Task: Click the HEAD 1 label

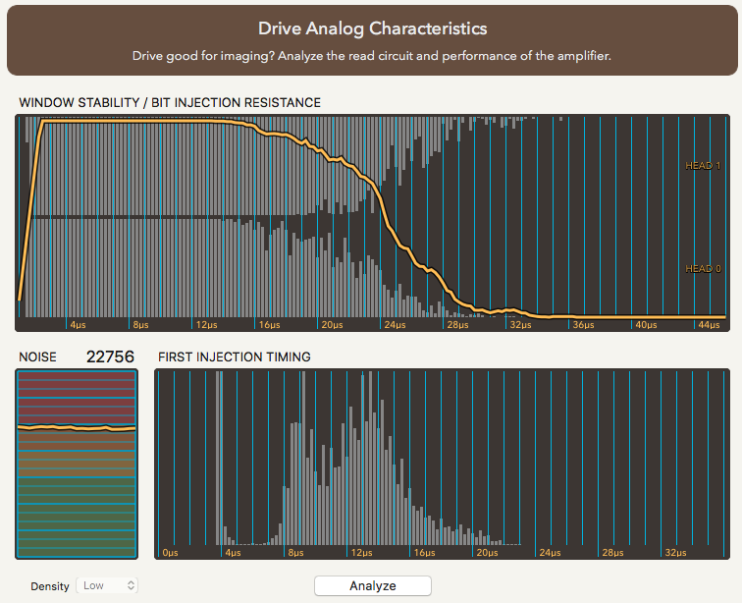Action: coord(703,166)
